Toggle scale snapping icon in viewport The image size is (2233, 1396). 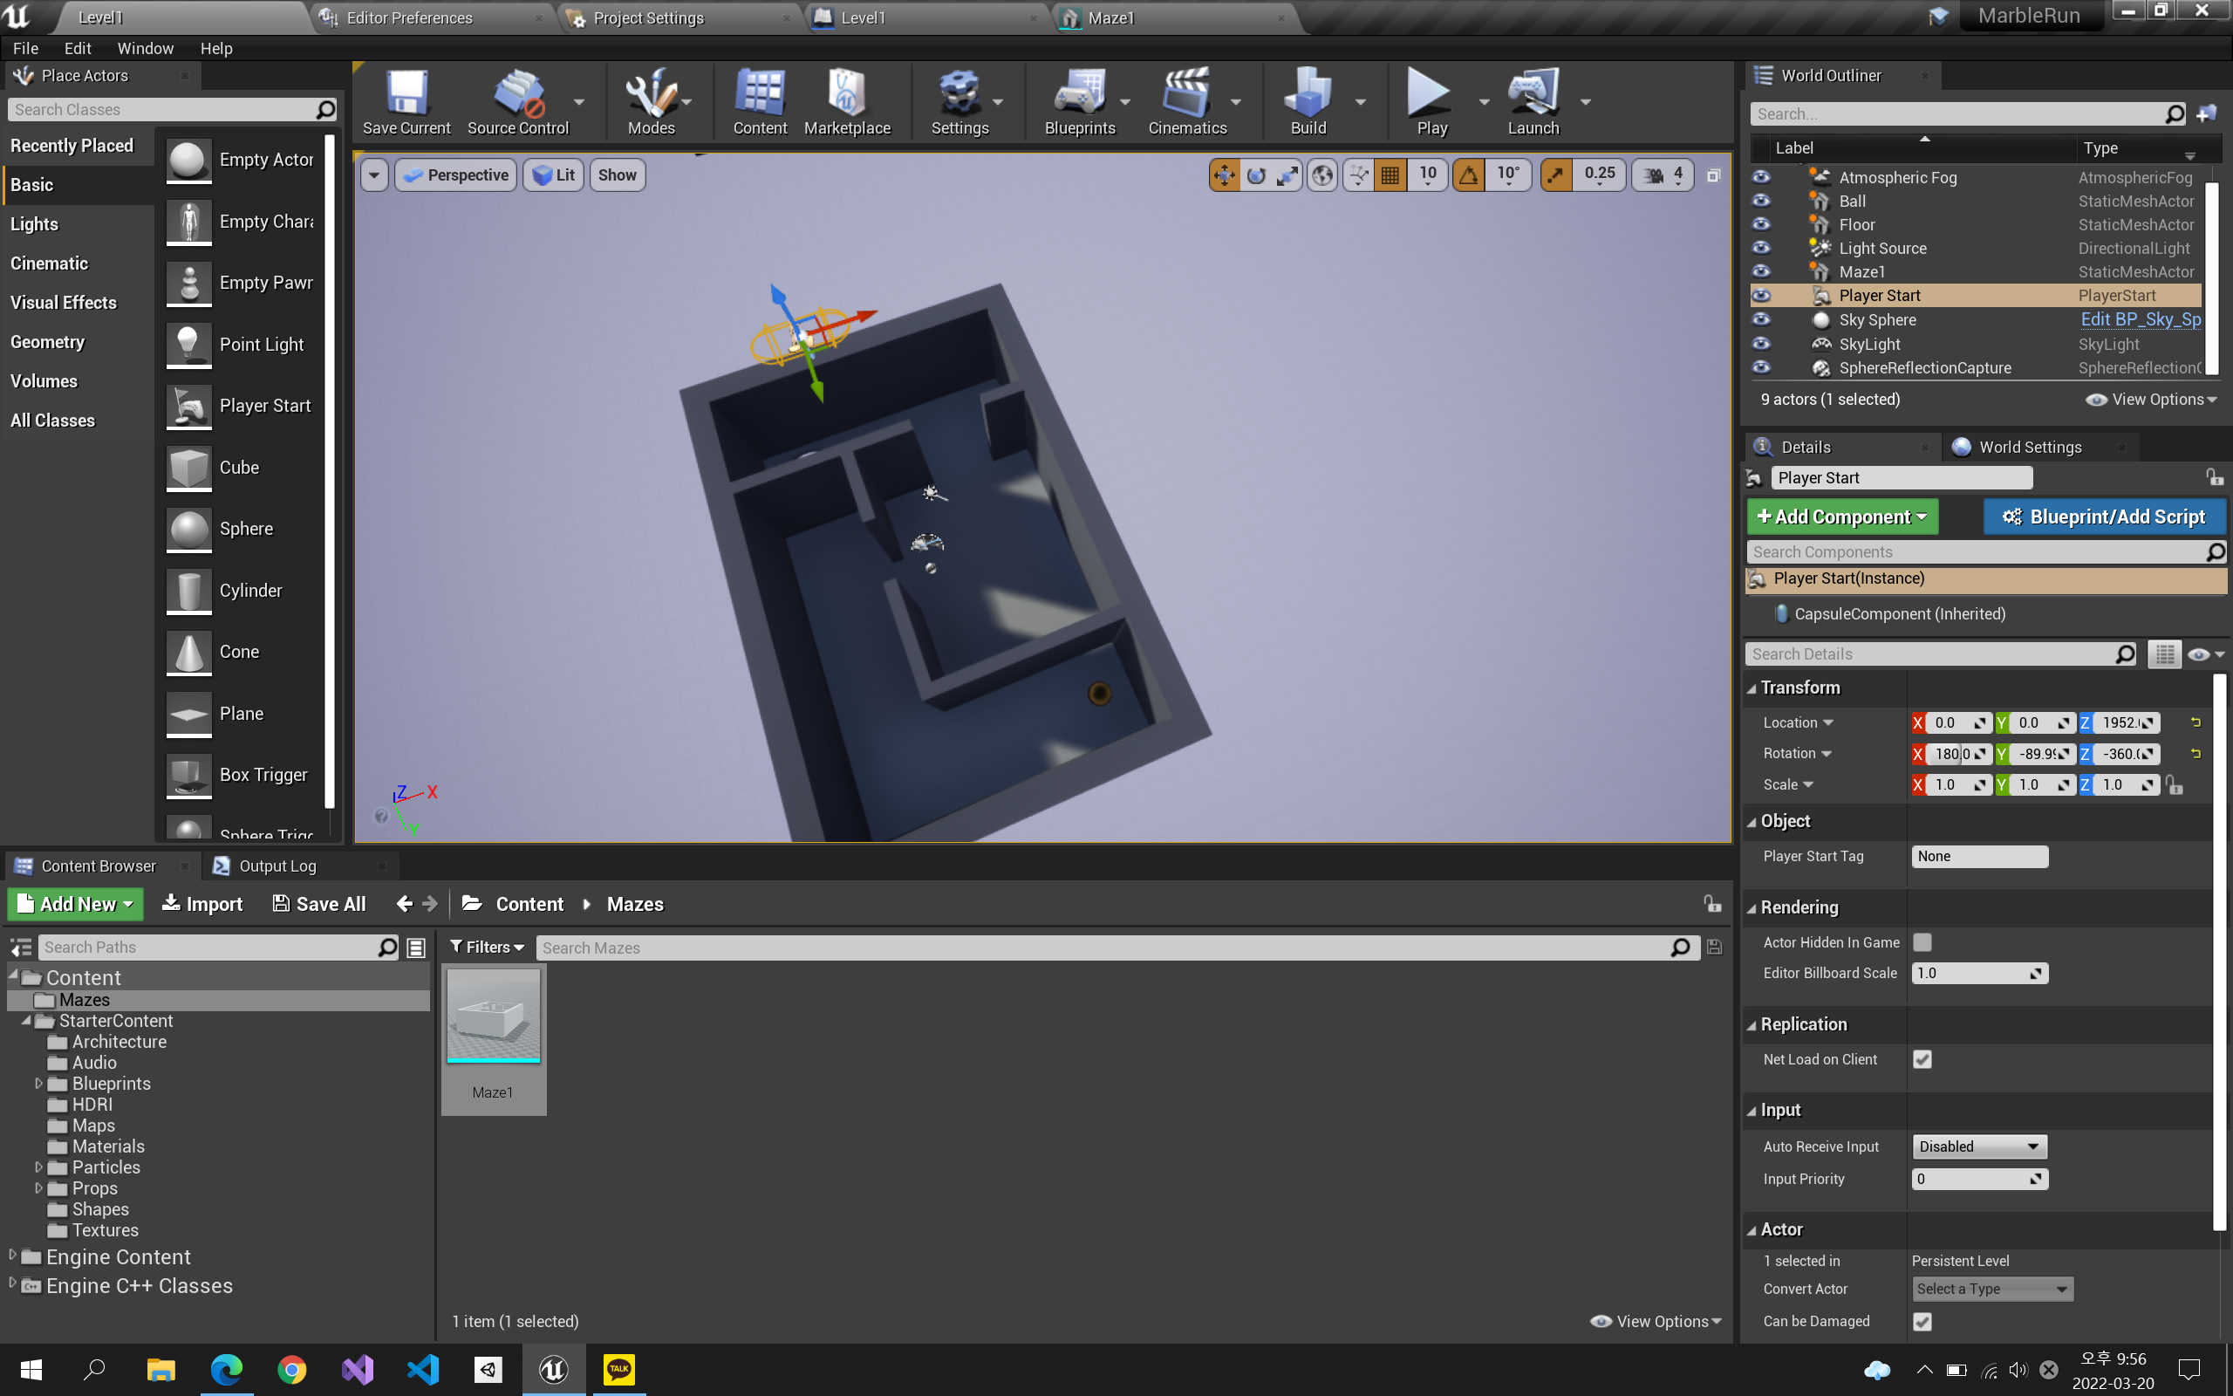click(1557, 174)
